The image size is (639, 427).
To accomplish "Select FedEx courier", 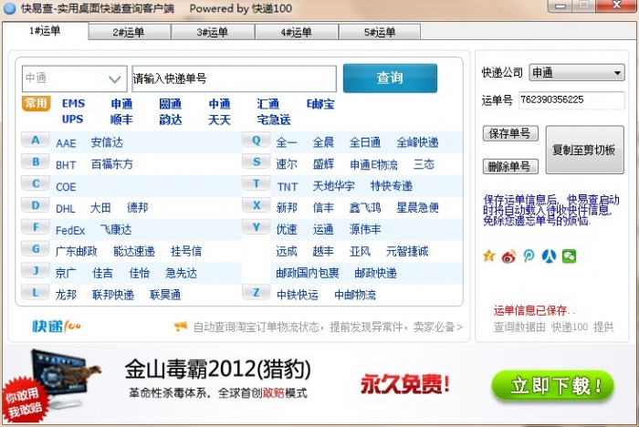I will click(x=70, y=230).
